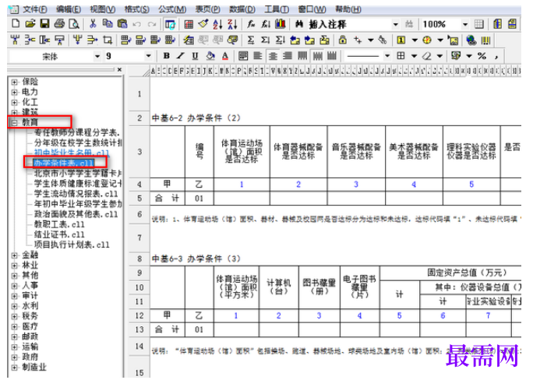Click the sort descending Z-A icon
This screenshot has width=533, height=380.
click(232, 24)
